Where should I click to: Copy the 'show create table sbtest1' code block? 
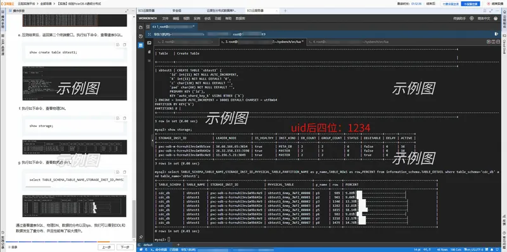pos(124,44)
